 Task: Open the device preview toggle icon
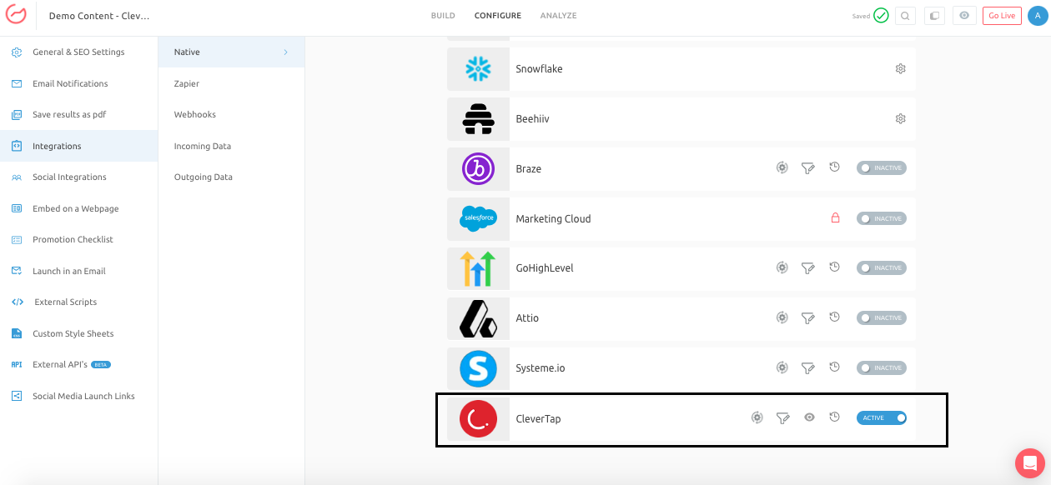click(934, 16)
